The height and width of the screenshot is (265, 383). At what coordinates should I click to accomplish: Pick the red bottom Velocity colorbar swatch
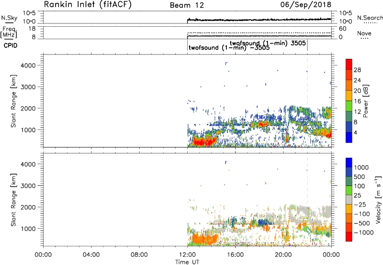[x=349, y=237]
